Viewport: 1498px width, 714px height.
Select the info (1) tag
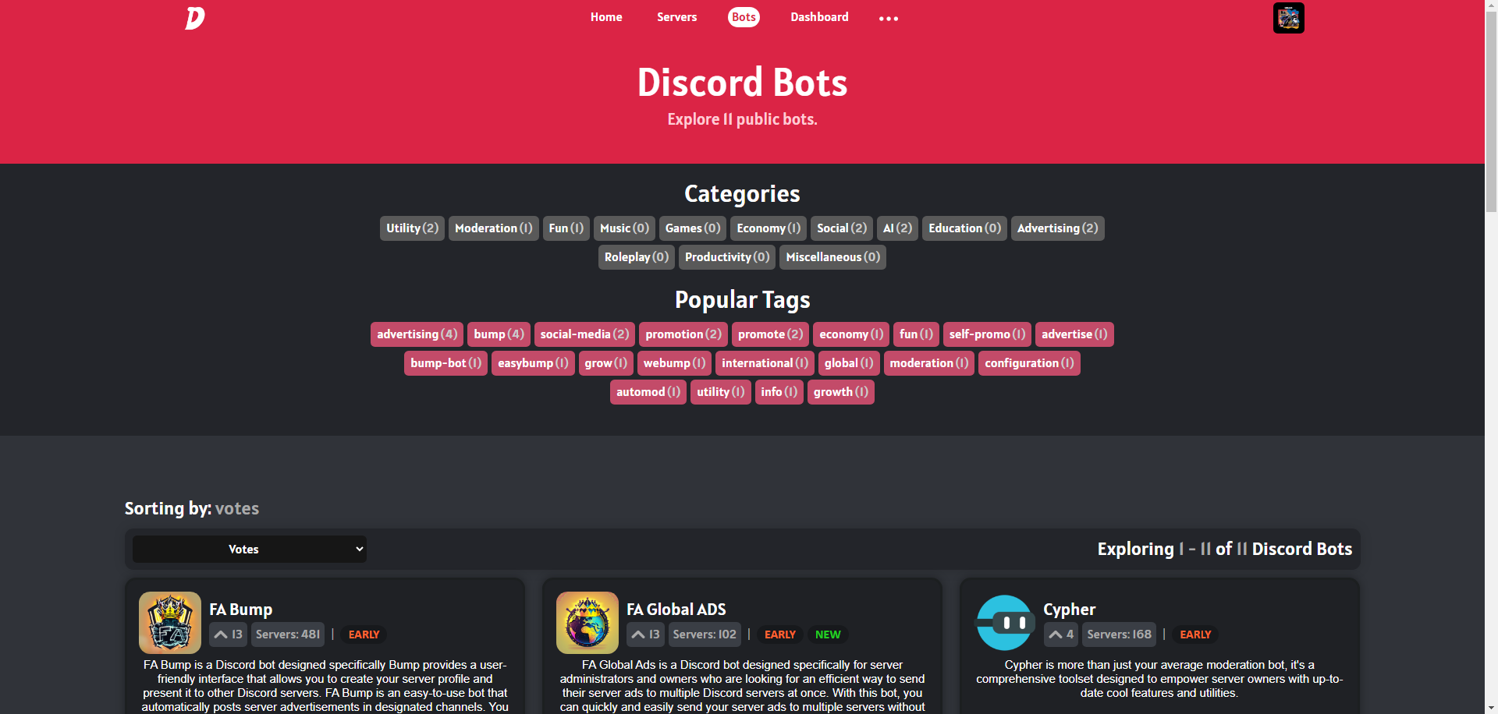click(779, 392)
